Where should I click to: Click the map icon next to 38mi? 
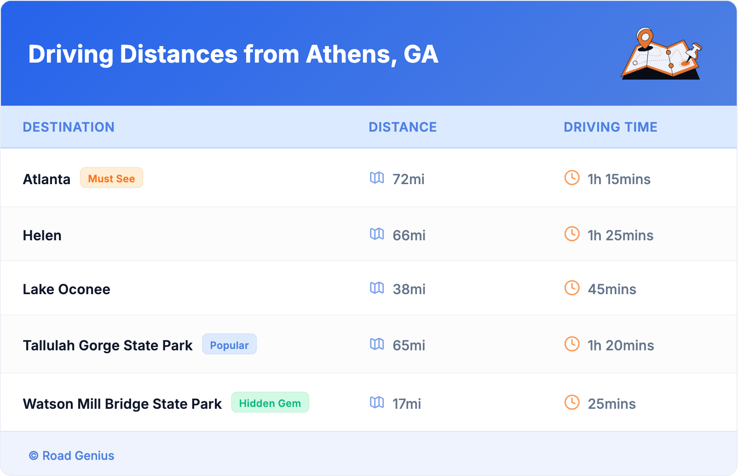pyautogui.click(x=377, y=288)
